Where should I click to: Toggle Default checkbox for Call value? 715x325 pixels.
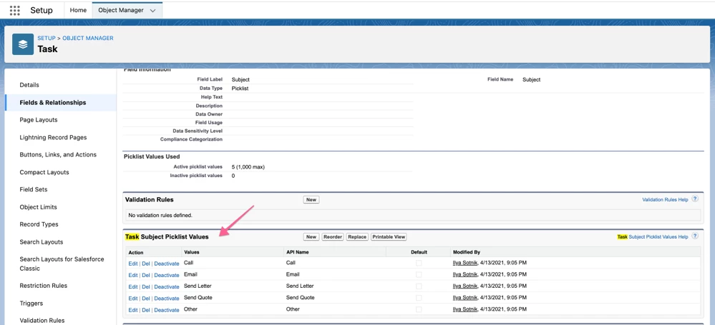419,263
